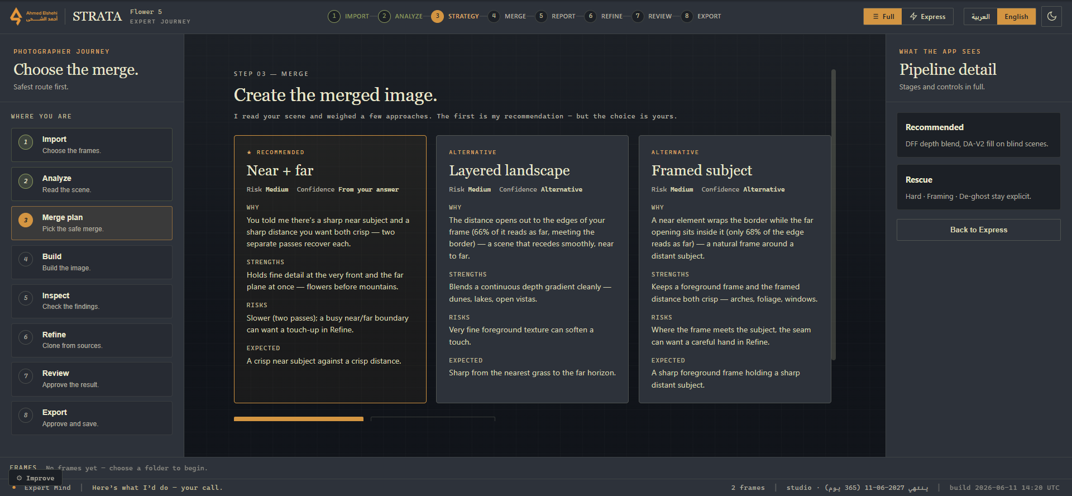Click the 'Pipeline detail' heading

pos(947,69)
